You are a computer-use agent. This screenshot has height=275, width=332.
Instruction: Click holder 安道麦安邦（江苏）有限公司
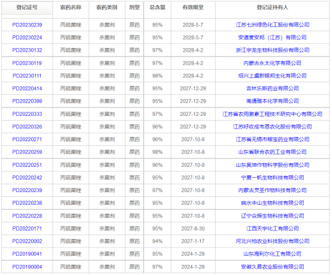tap(273, 38)
